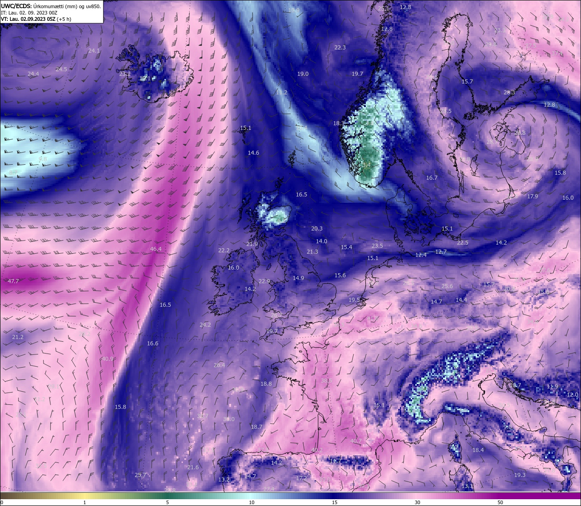Click the '16.6' value on the map
The width and height of the screenshot is (581, 506).
(x=153, y=344)
